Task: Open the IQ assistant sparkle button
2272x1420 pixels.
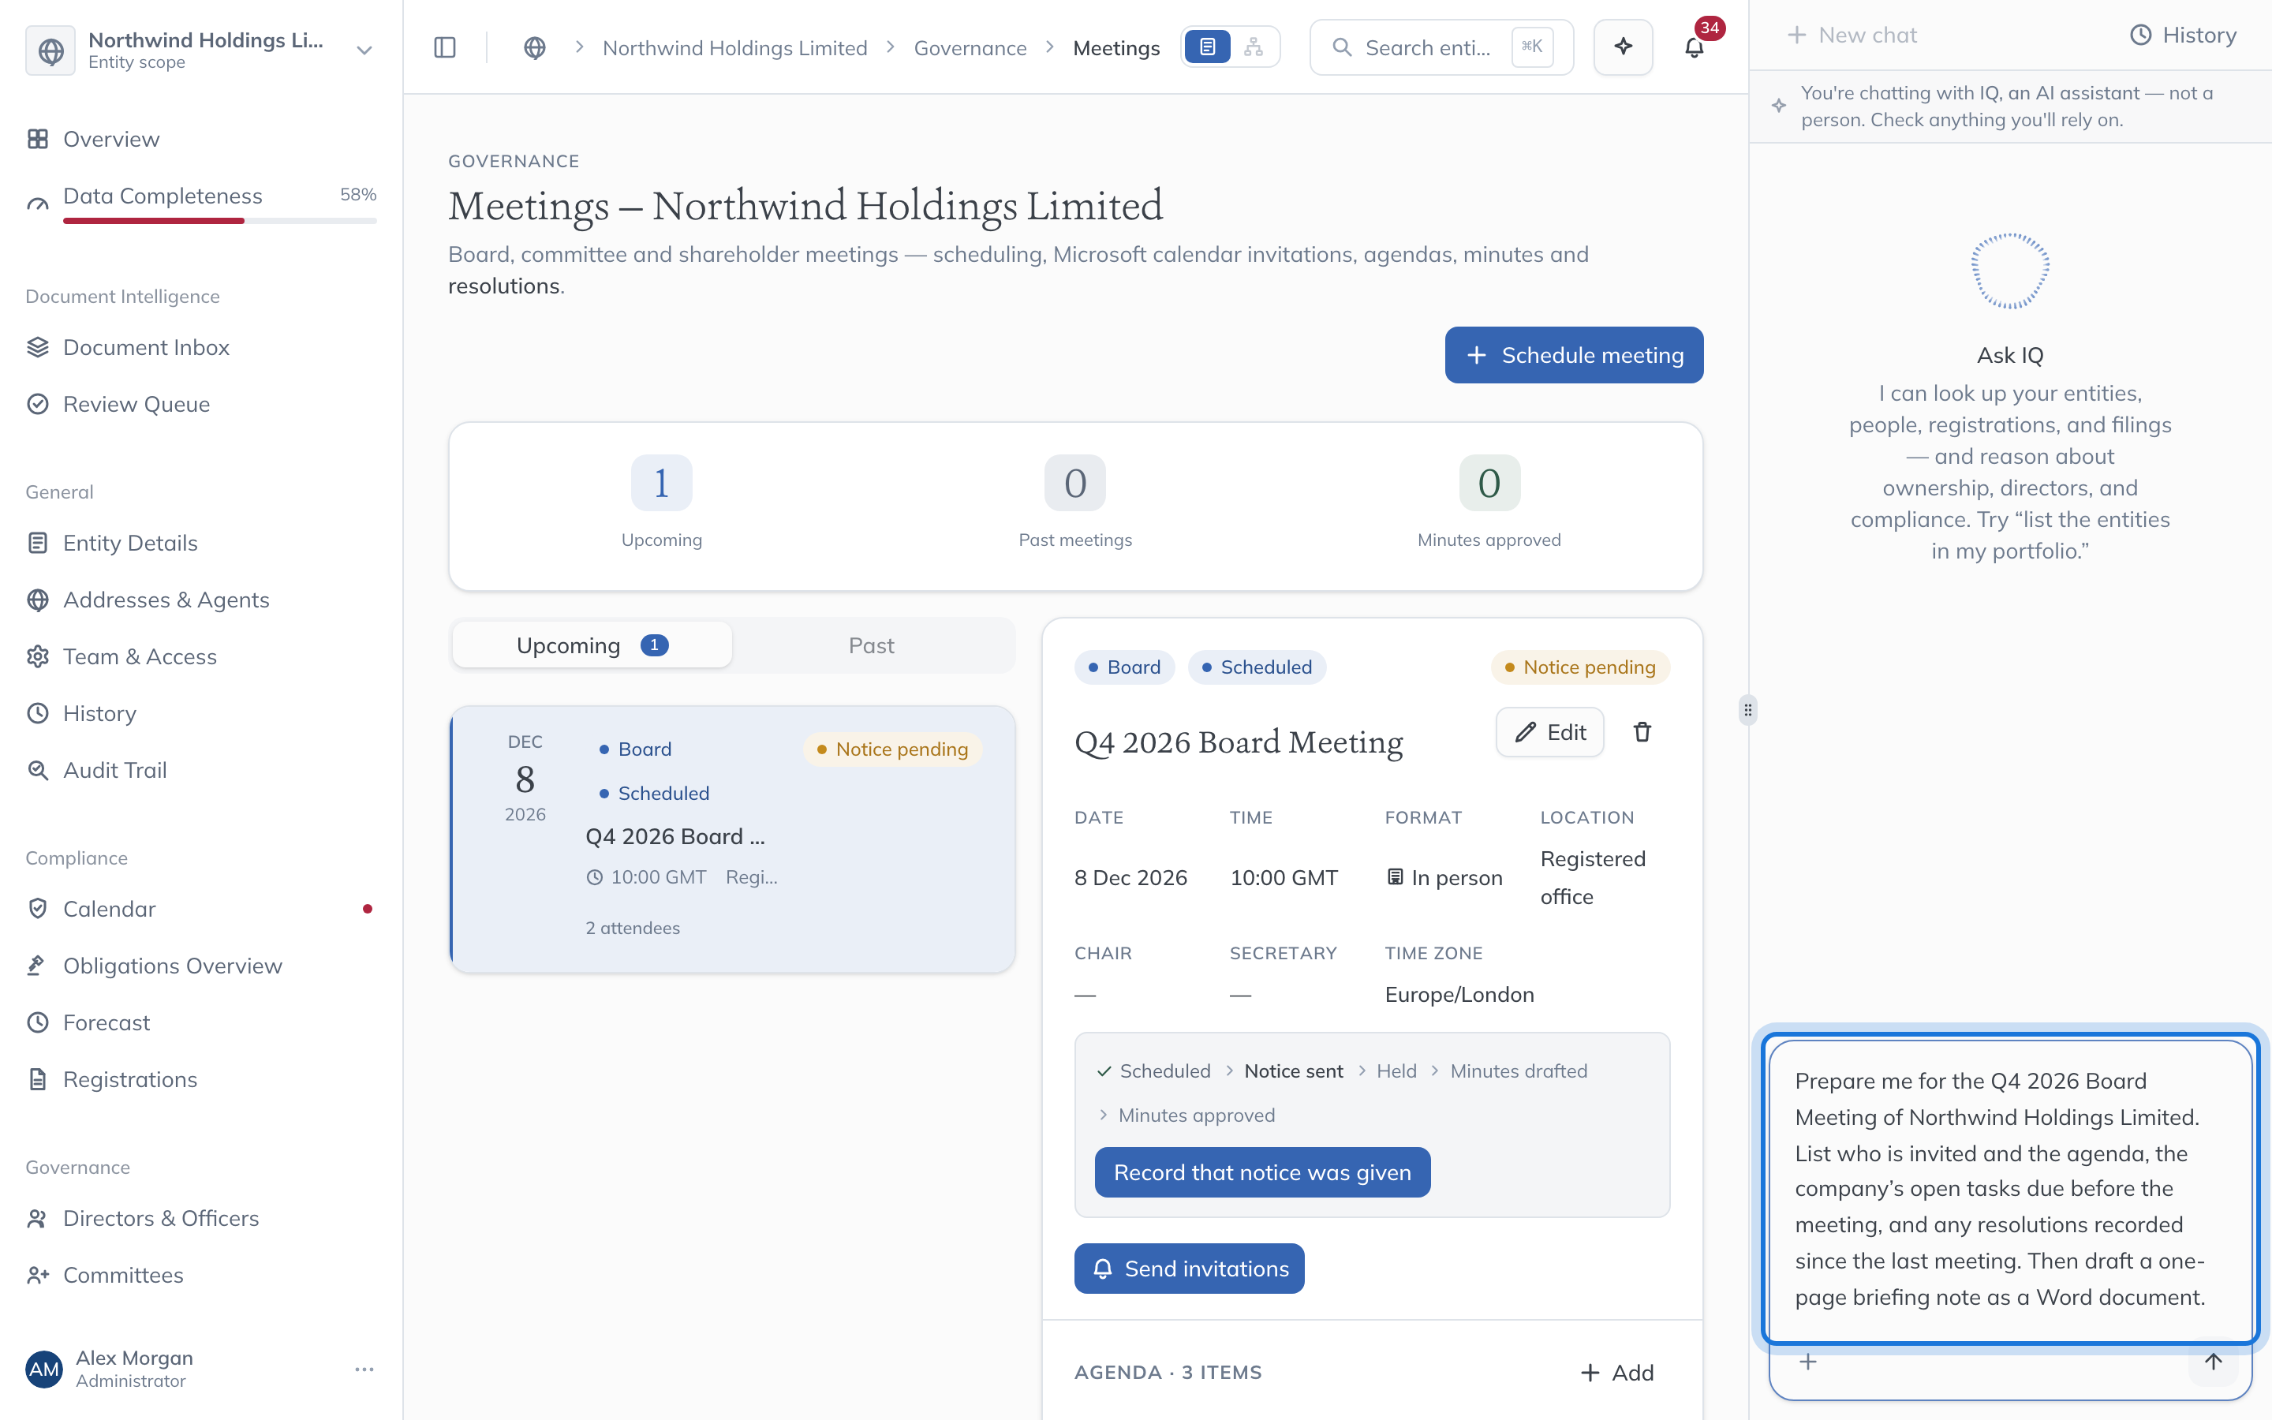Action: pyautogui.click(x=1624, y=47)
